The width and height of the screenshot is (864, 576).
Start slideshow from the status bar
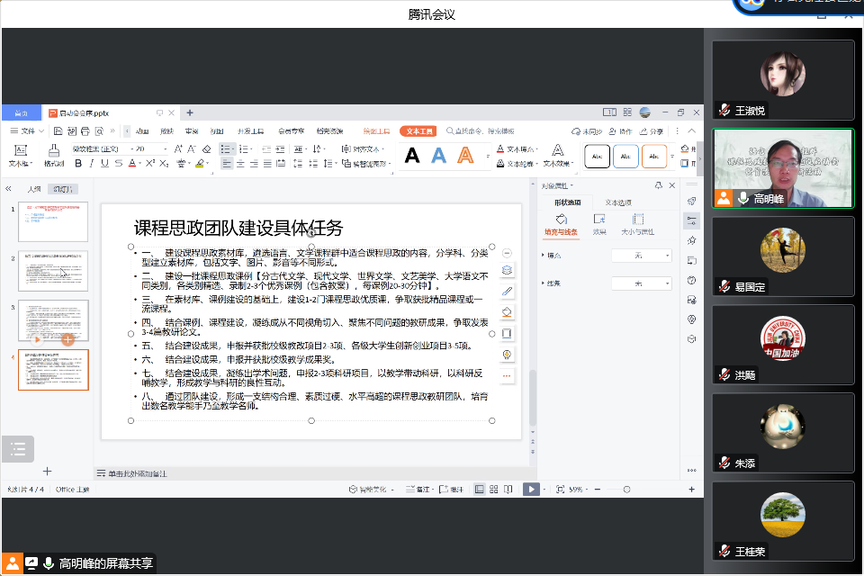[531, 489]
